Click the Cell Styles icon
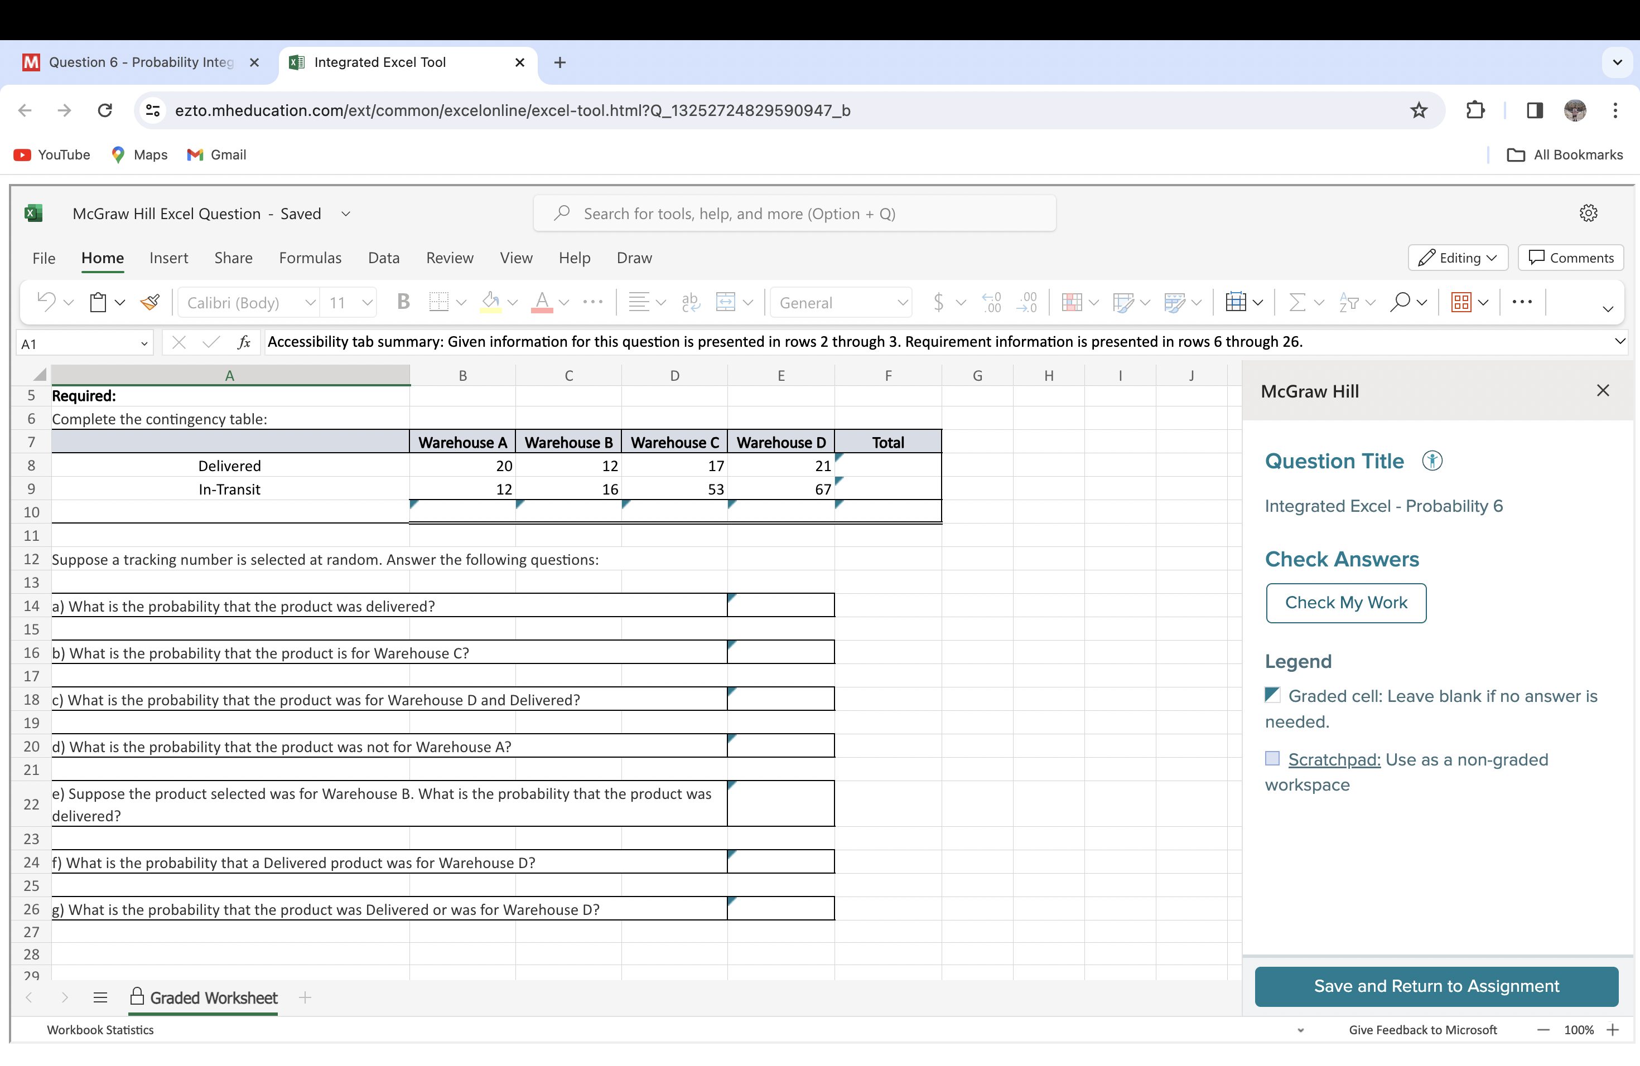 1174,302
